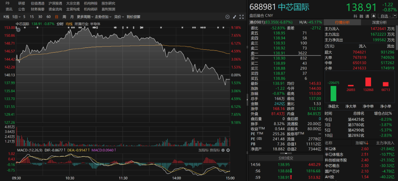Click the red sort arrow beside 涨幅%
Image resolution: width=398 pixels, height=181 pixels.
click(367, 143)
